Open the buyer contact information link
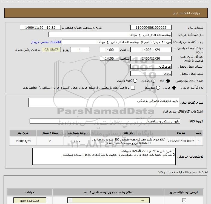 coord(46,42)
